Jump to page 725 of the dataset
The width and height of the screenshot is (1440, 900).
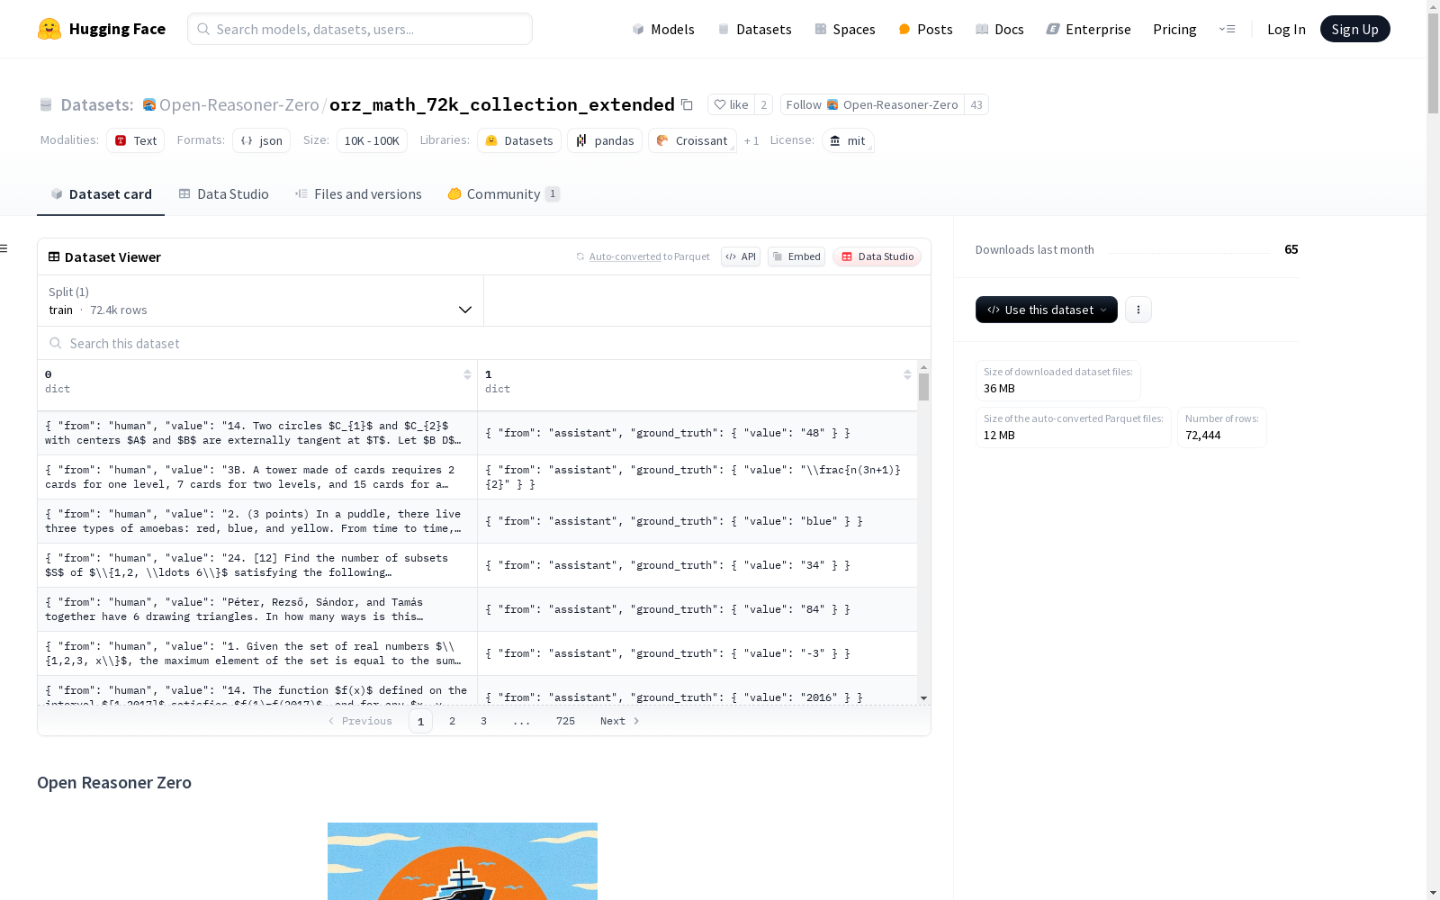click(x=565, y=721)
